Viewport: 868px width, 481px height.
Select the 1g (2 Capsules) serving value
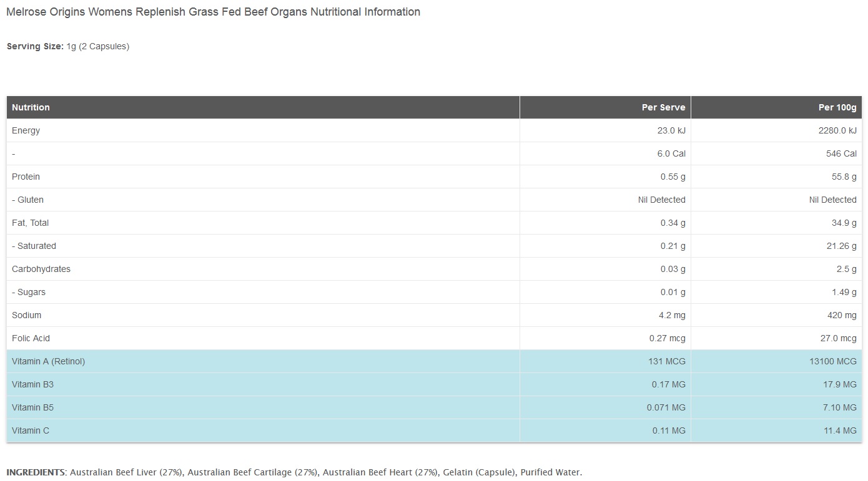(x=98, y=46)
